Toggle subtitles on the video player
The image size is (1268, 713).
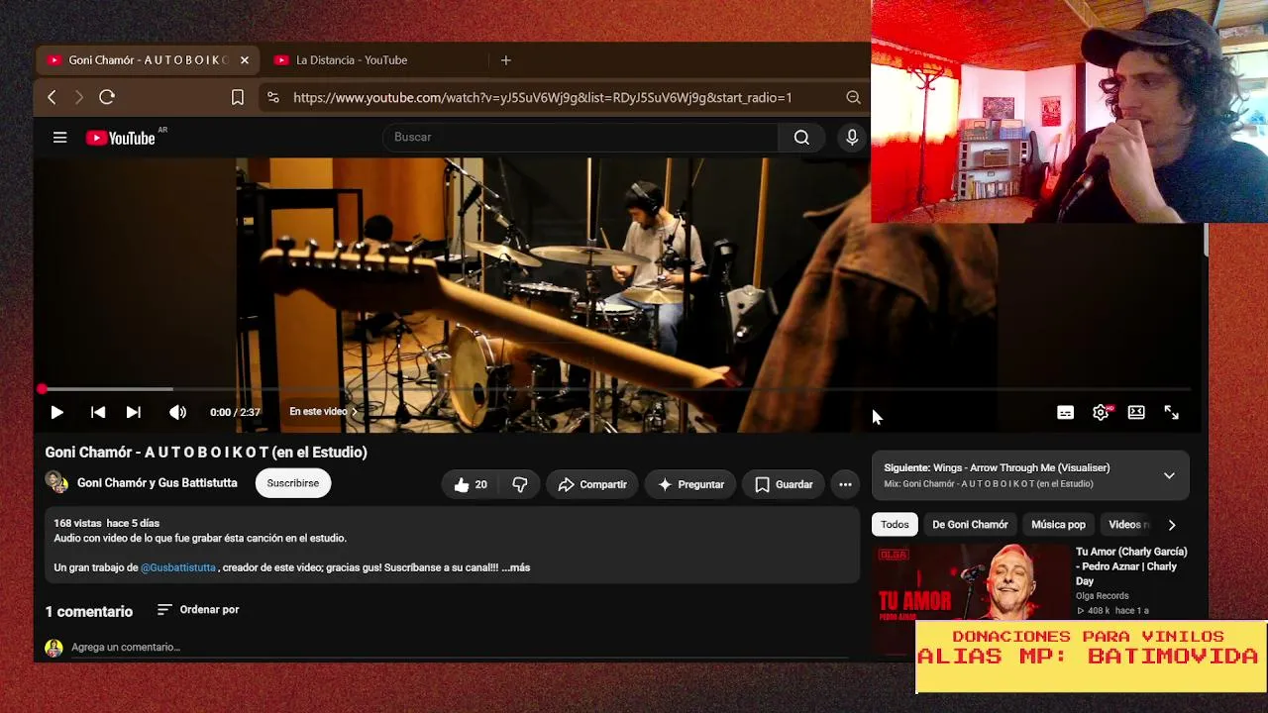[1065, 413]
